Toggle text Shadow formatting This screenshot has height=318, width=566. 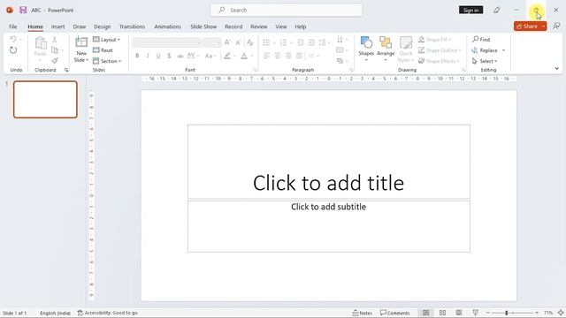click(169, 56)
